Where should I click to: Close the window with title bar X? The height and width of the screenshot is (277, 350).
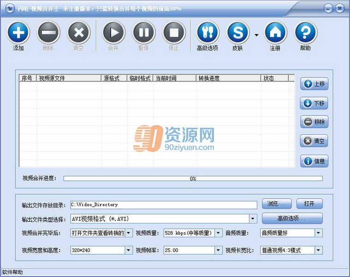pos(340,9)
